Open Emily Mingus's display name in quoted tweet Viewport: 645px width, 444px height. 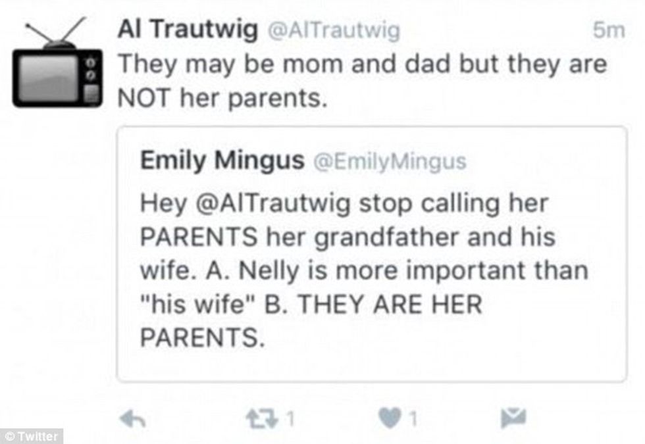coord(222,160)
